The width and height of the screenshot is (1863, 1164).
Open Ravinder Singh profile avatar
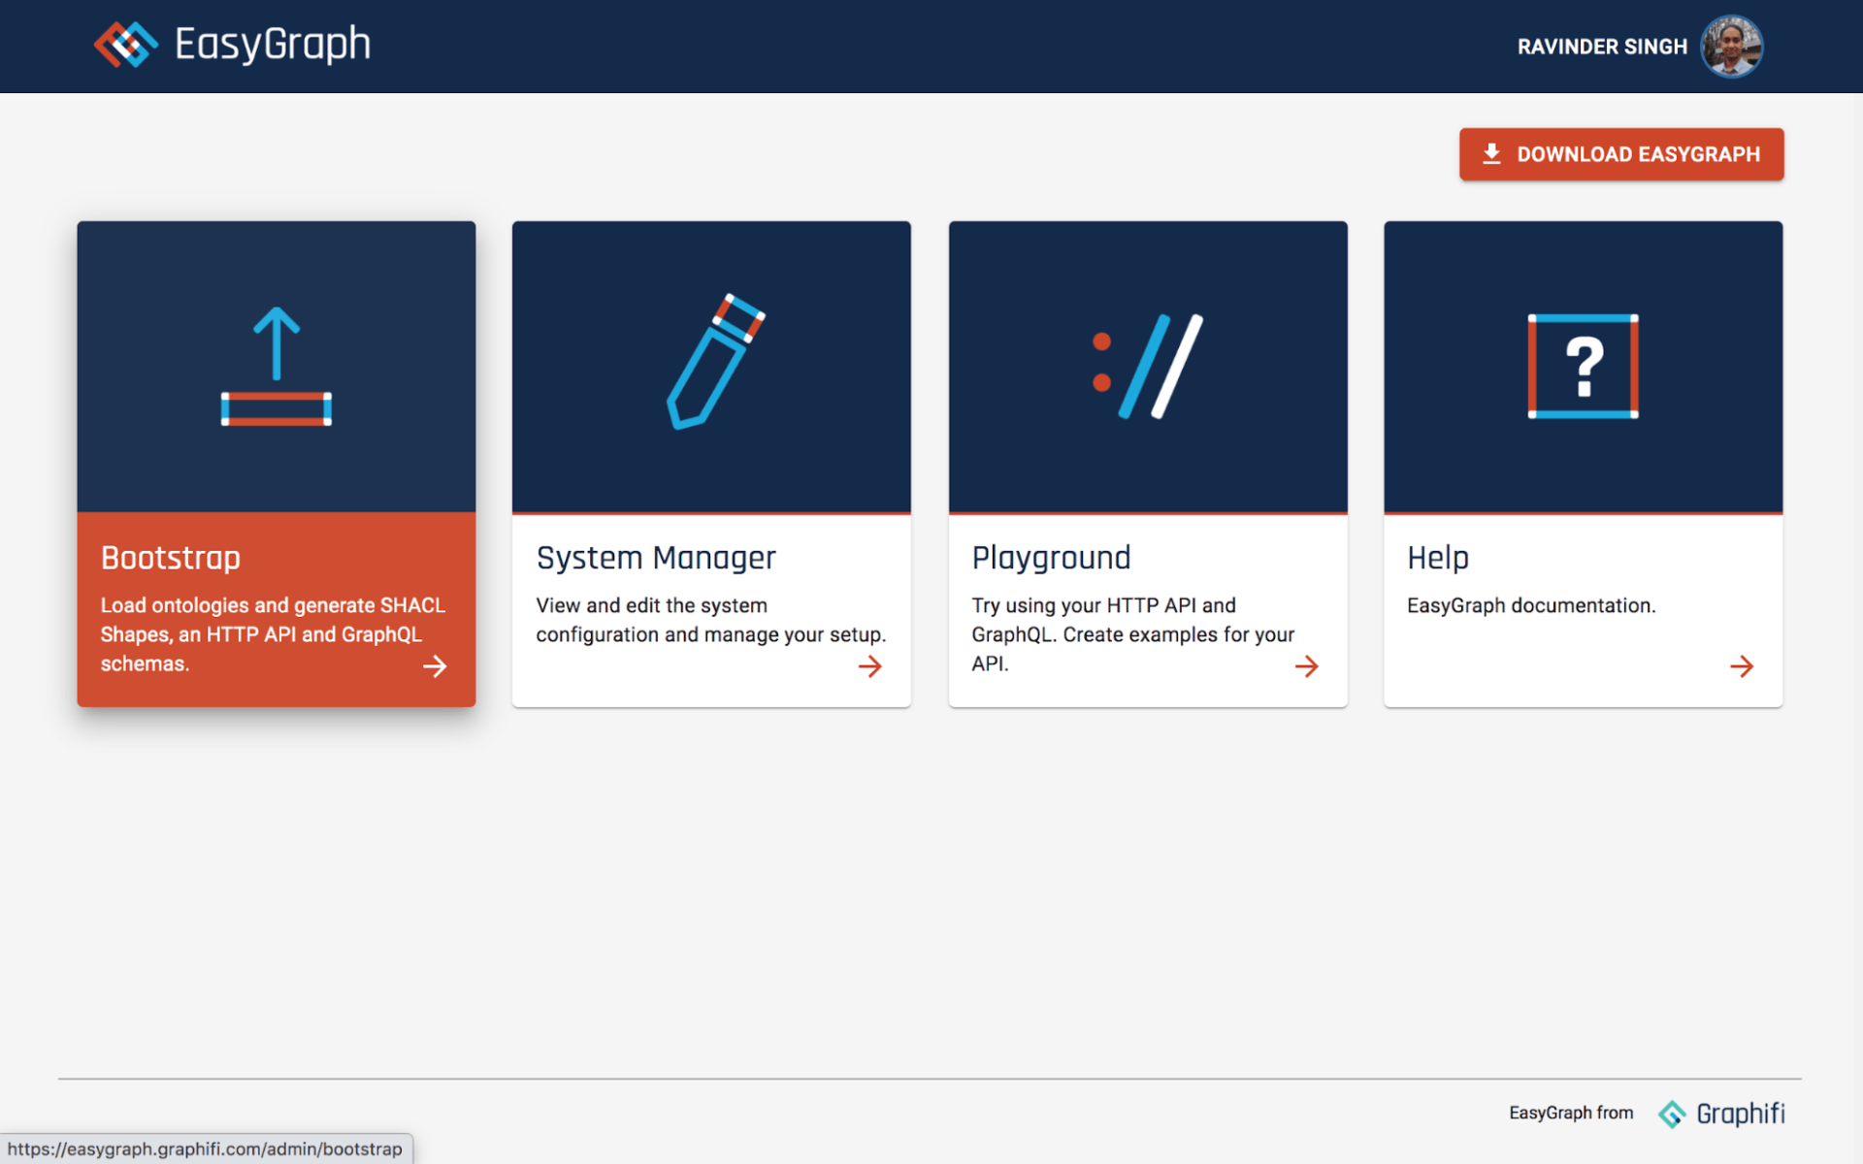click(x=1731, y=46)
